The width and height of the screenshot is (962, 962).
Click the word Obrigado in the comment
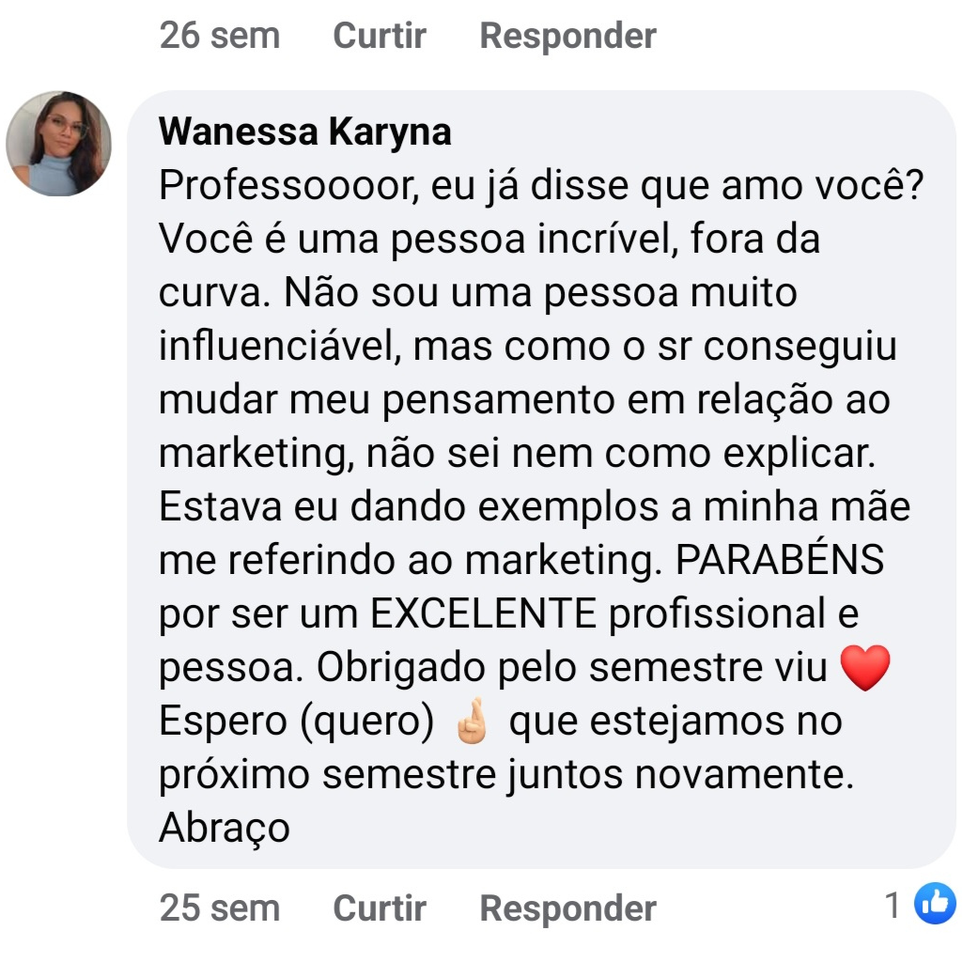(400, 668)
